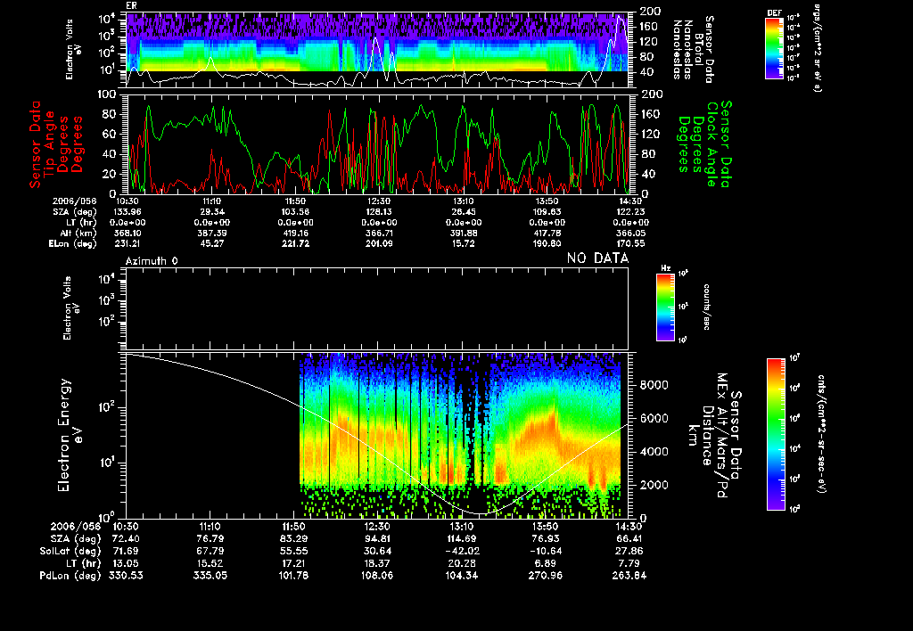Select local time value 17.21
The height and width of the screenshot is (631, 913).
(x=294, y=563)
